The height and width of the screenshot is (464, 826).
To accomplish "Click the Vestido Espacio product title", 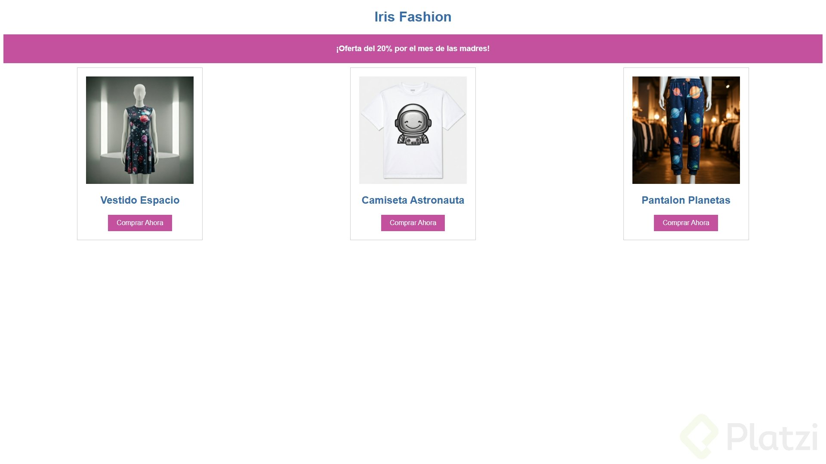I will 140,200.
